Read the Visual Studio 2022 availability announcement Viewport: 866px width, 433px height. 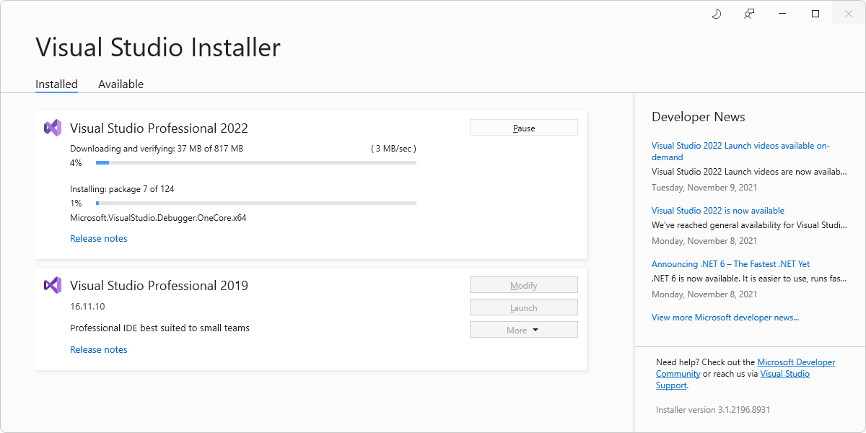[x=717, y=210]
